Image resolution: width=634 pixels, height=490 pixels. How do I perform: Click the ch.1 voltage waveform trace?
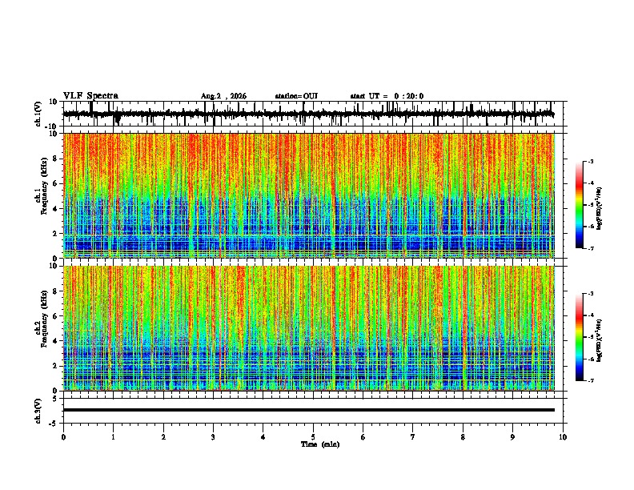click(x=308, y=114)
